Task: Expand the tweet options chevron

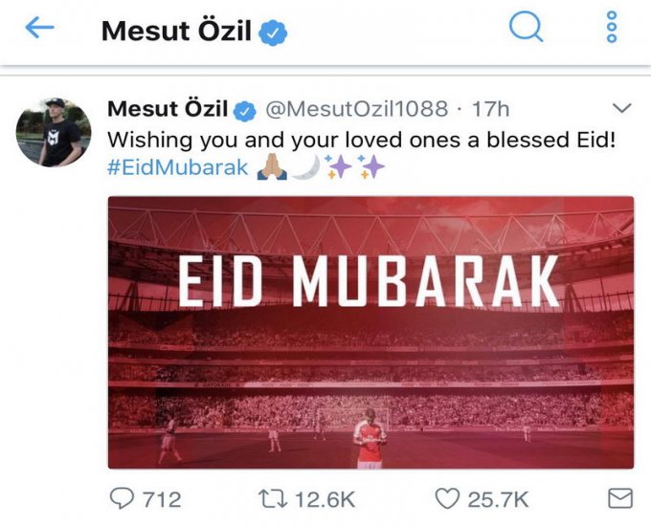Action: 622,108
